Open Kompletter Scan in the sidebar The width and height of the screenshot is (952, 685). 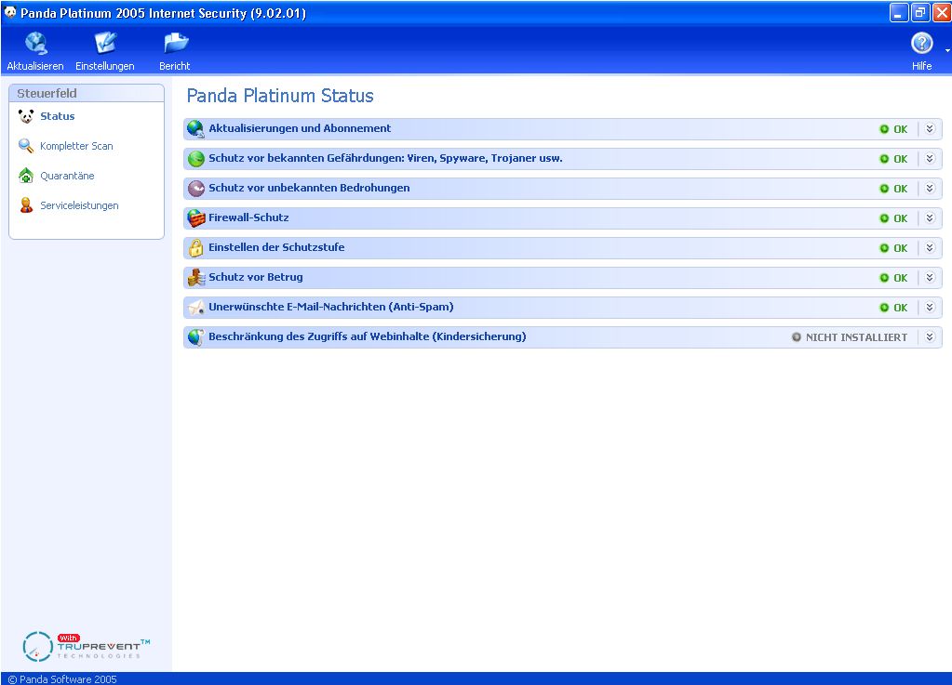(76, 146)
